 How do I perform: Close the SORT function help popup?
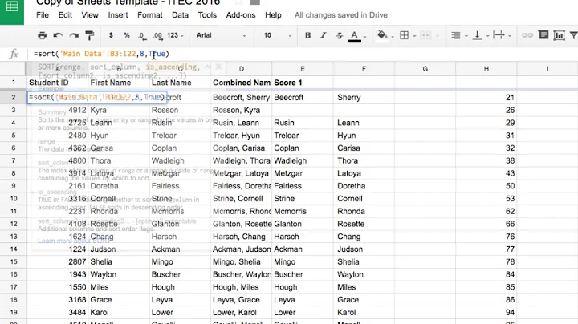click(x=218, y=67)
